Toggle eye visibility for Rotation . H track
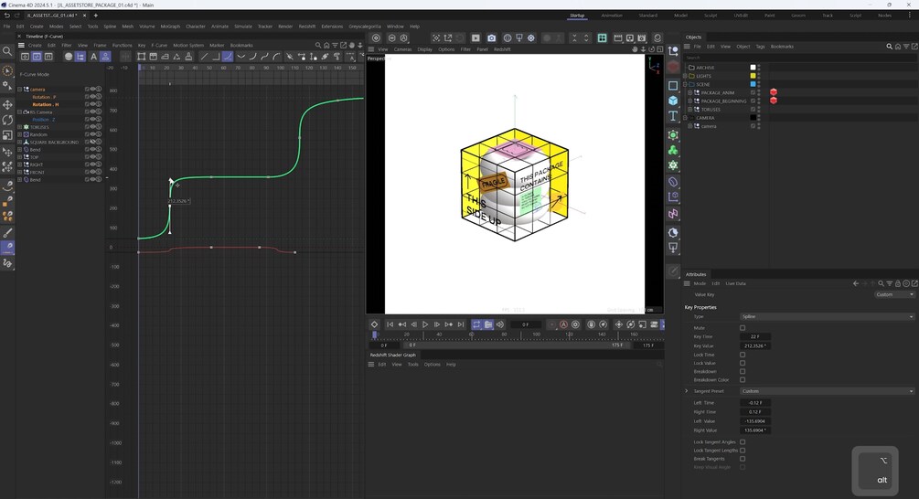 click(x=92, y=104)
